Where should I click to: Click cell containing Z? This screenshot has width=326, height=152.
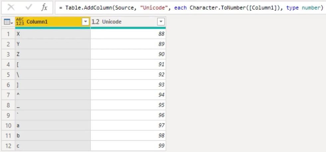click(x=53, y=54)
